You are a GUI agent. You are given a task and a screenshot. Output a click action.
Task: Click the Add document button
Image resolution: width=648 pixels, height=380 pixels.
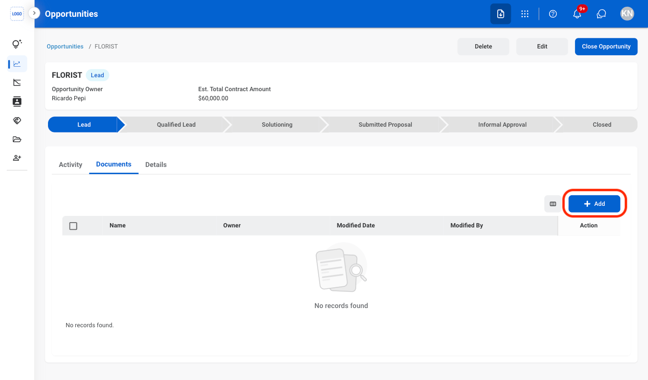[594, 204]
